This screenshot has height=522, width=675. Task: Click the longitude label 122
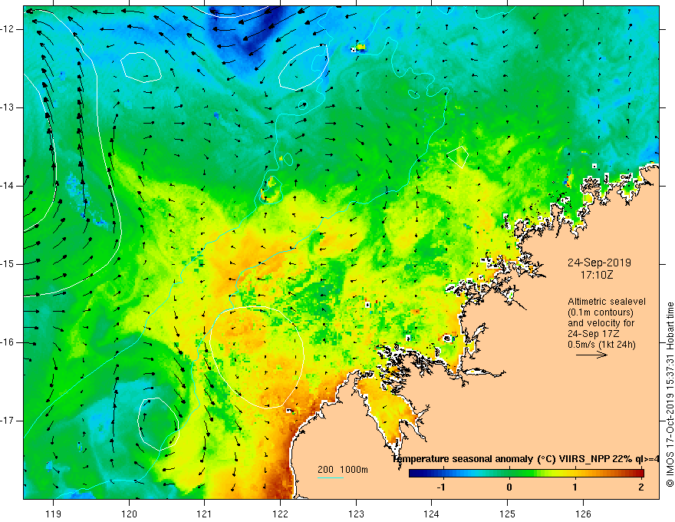(280, 514)
